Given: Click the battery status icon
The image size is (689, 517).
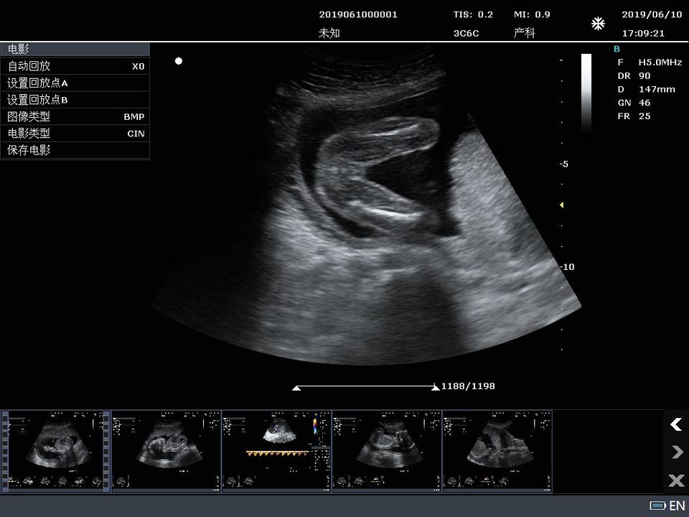Looking at the screenshot, I should pos(658,506).
